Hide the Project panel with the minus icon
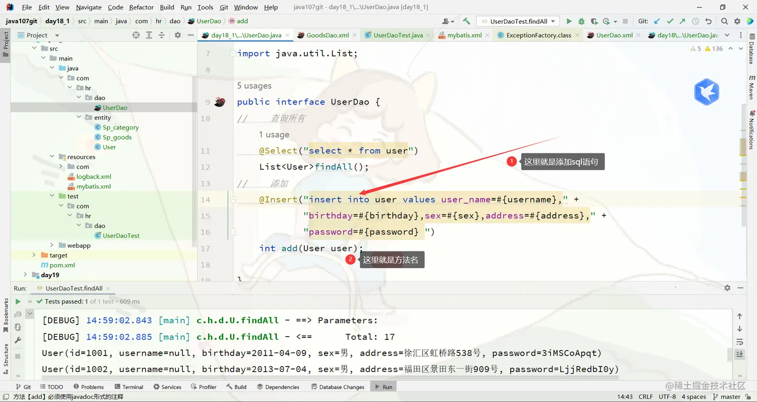 [191, 35]
